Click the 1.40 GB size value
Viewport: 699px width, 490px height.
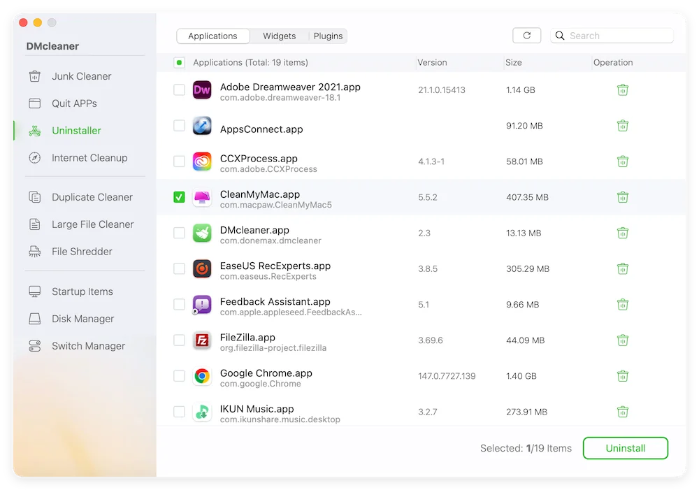pyautogui.click(x=521, y=376)
